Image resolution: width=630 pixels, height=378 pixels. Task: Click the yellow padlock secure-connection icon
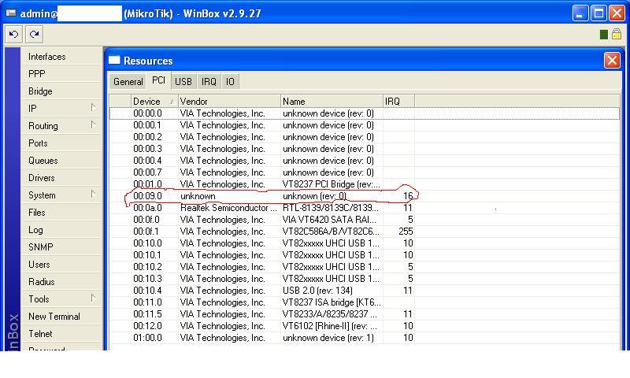[x=617, y=35]
